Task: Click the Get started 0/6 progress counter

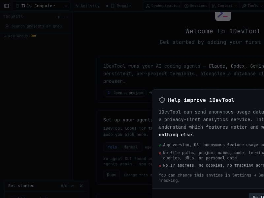Action: coord(64,186)
